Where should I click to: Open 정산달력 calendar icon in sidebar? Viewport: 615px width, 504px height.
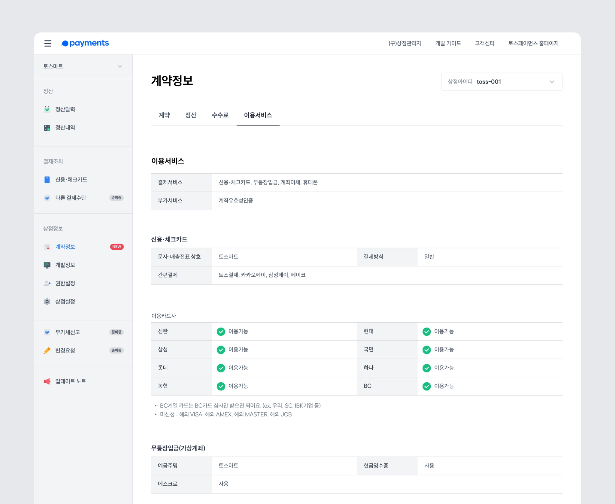tap(47, 109)
